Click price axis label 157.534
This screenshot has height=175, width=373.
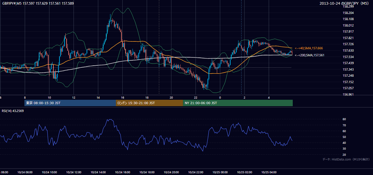[348, 57]
